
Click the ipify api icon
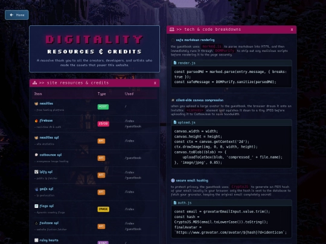[x=36, y=172]
